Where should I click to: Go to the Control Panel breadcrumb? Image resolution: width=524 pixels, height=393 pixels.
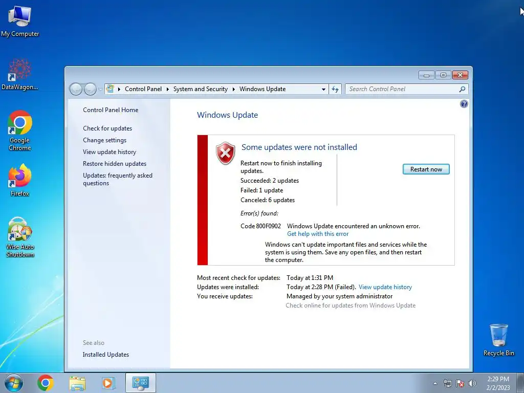[x=143, y=89]
